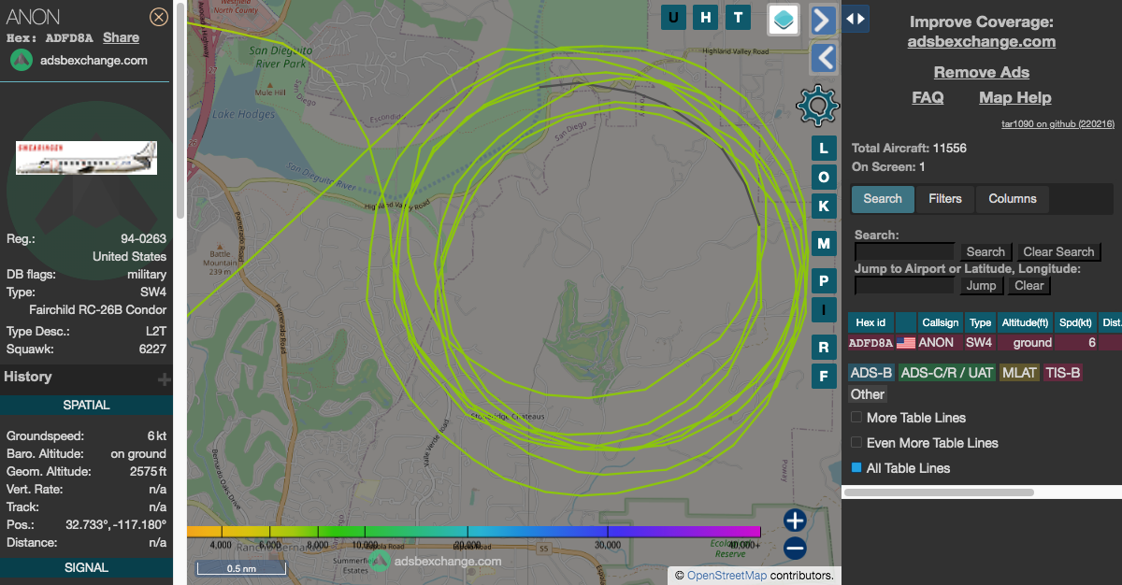Click the squawk value 6227

coord(152,349)
